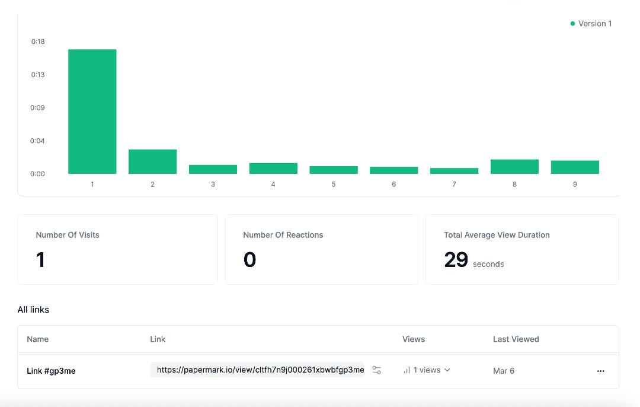Image resolution: width=640 pixels, height=407 pixels.
Task: Click the Mar 6 last viewed date
Action: (x=504, y=371)
